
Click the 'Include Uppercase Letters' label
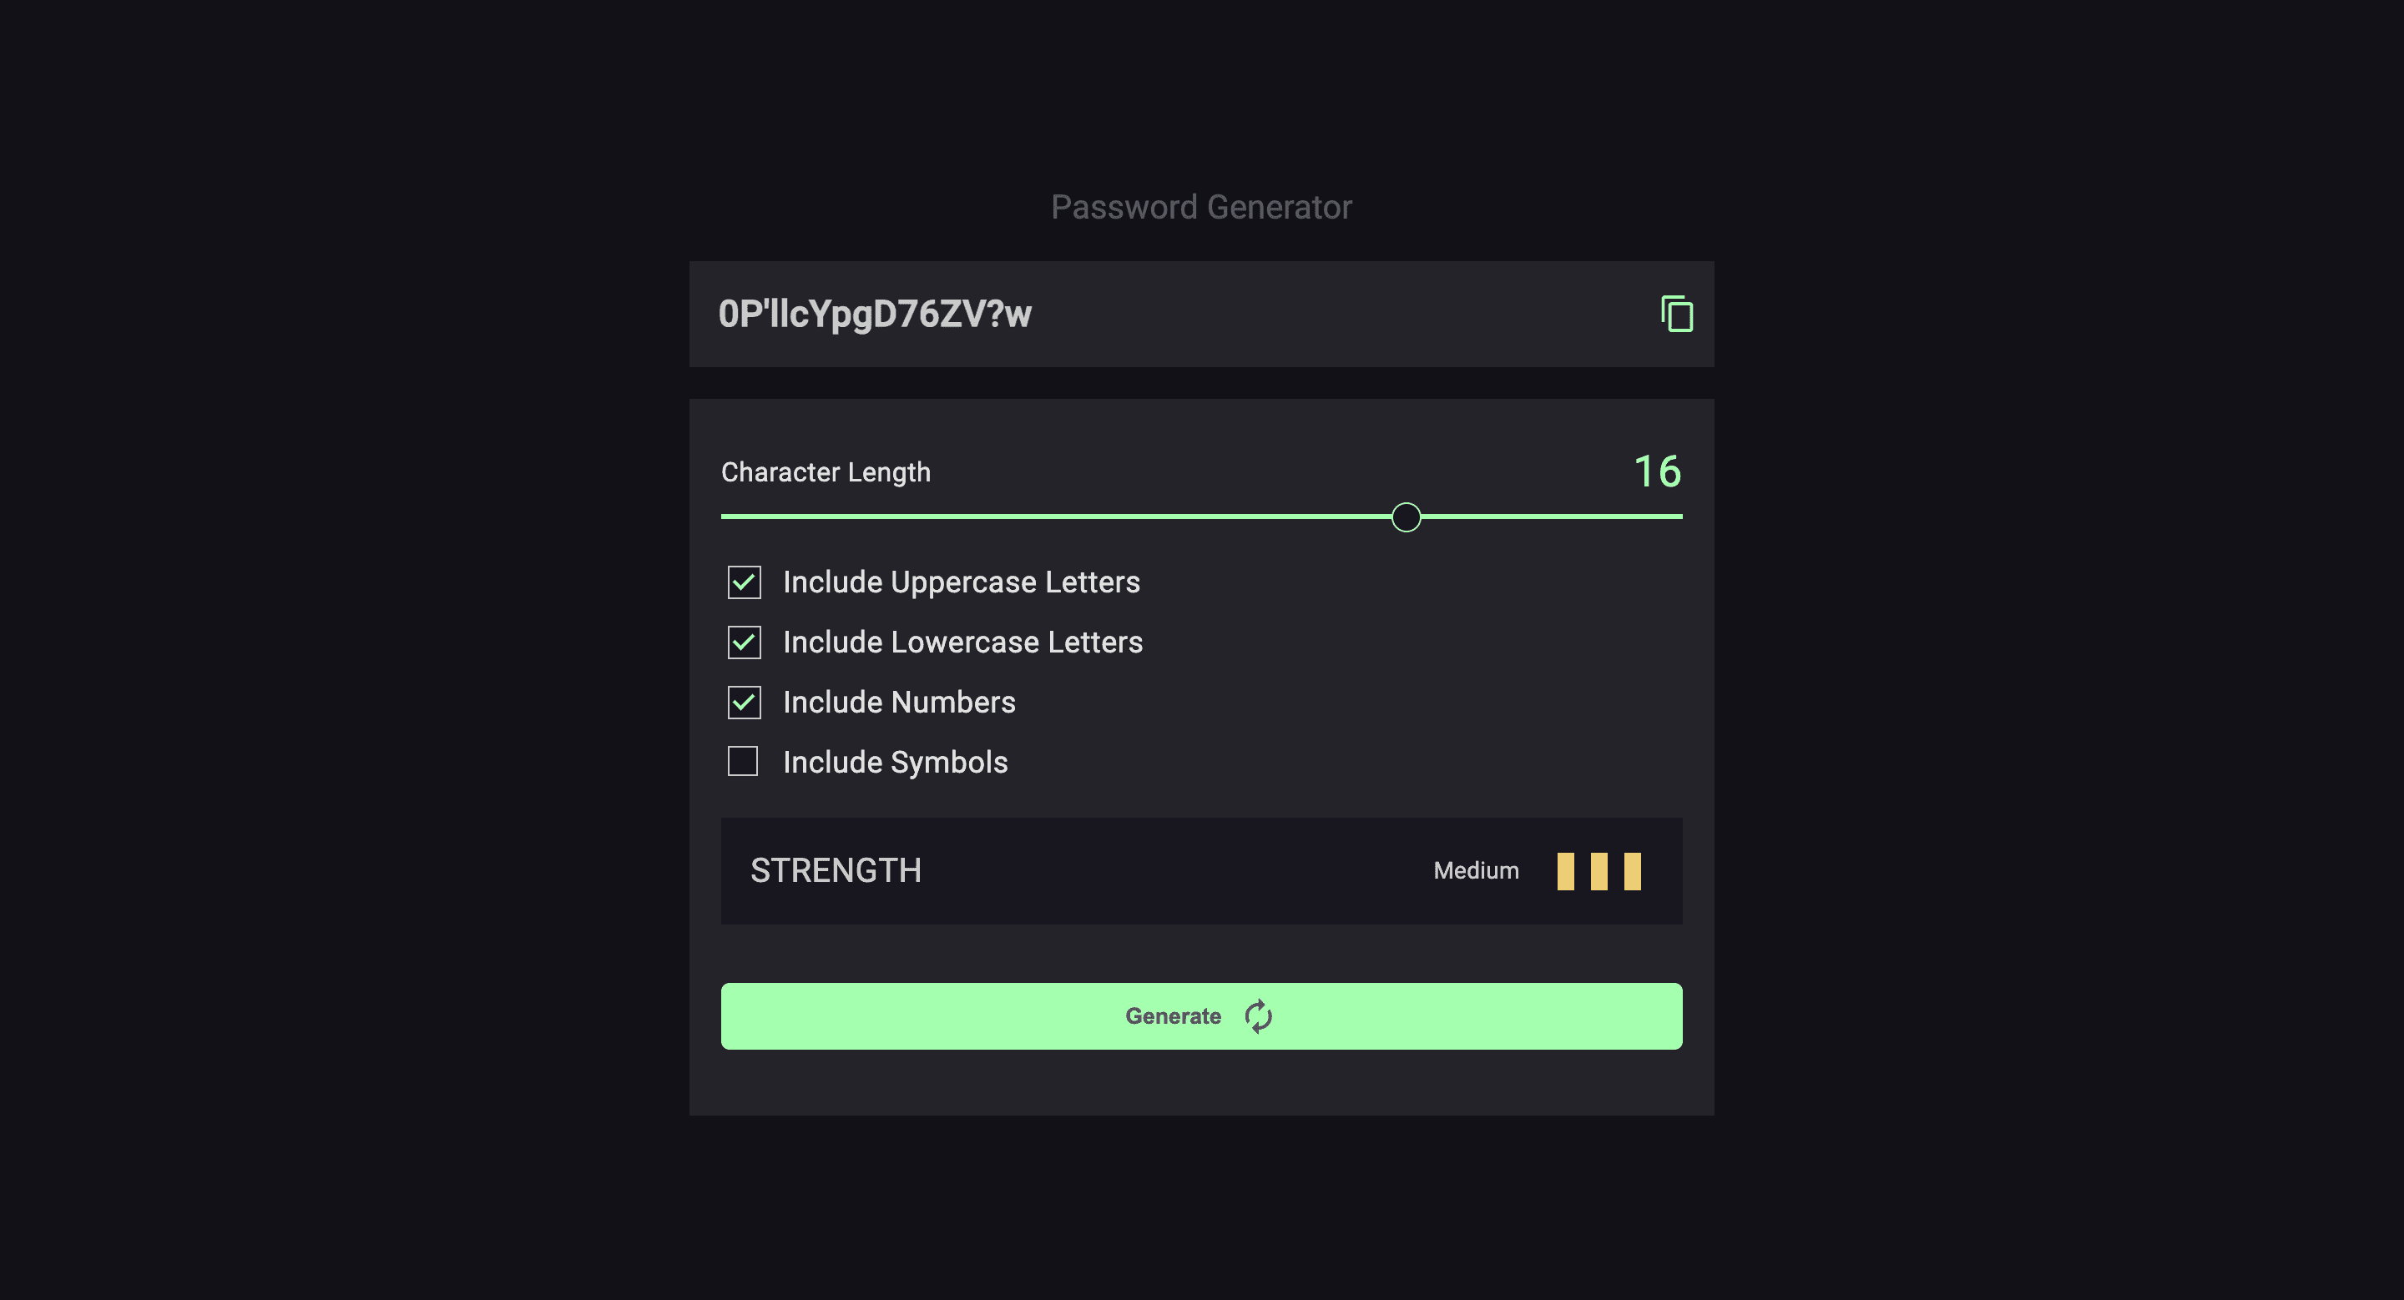click(960, 582)
